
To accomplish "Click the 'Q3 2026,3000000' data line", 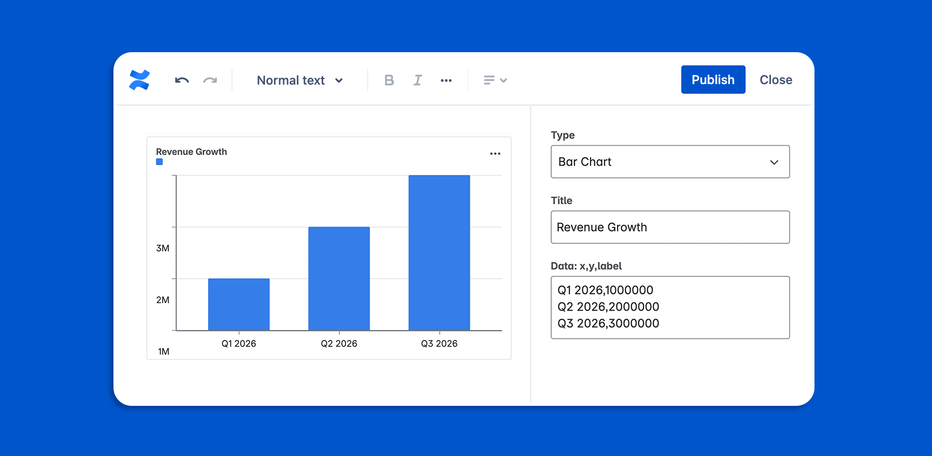I will (x=608, y=324).
